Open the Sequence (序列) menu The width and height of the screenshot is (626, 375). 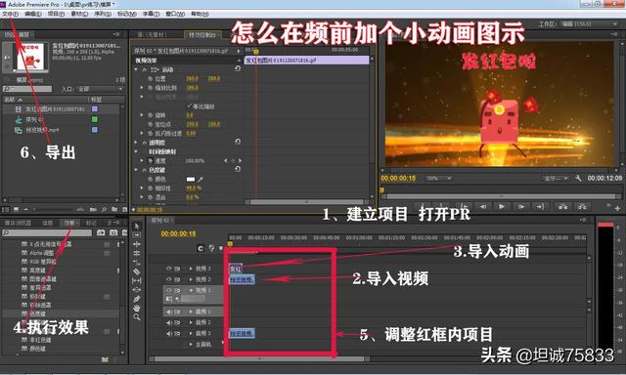pos(103,14)
